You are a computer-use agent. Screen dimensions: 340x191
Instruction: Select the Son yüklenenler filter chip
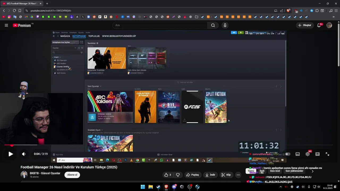pyautogui.click(x=294, y=171)
